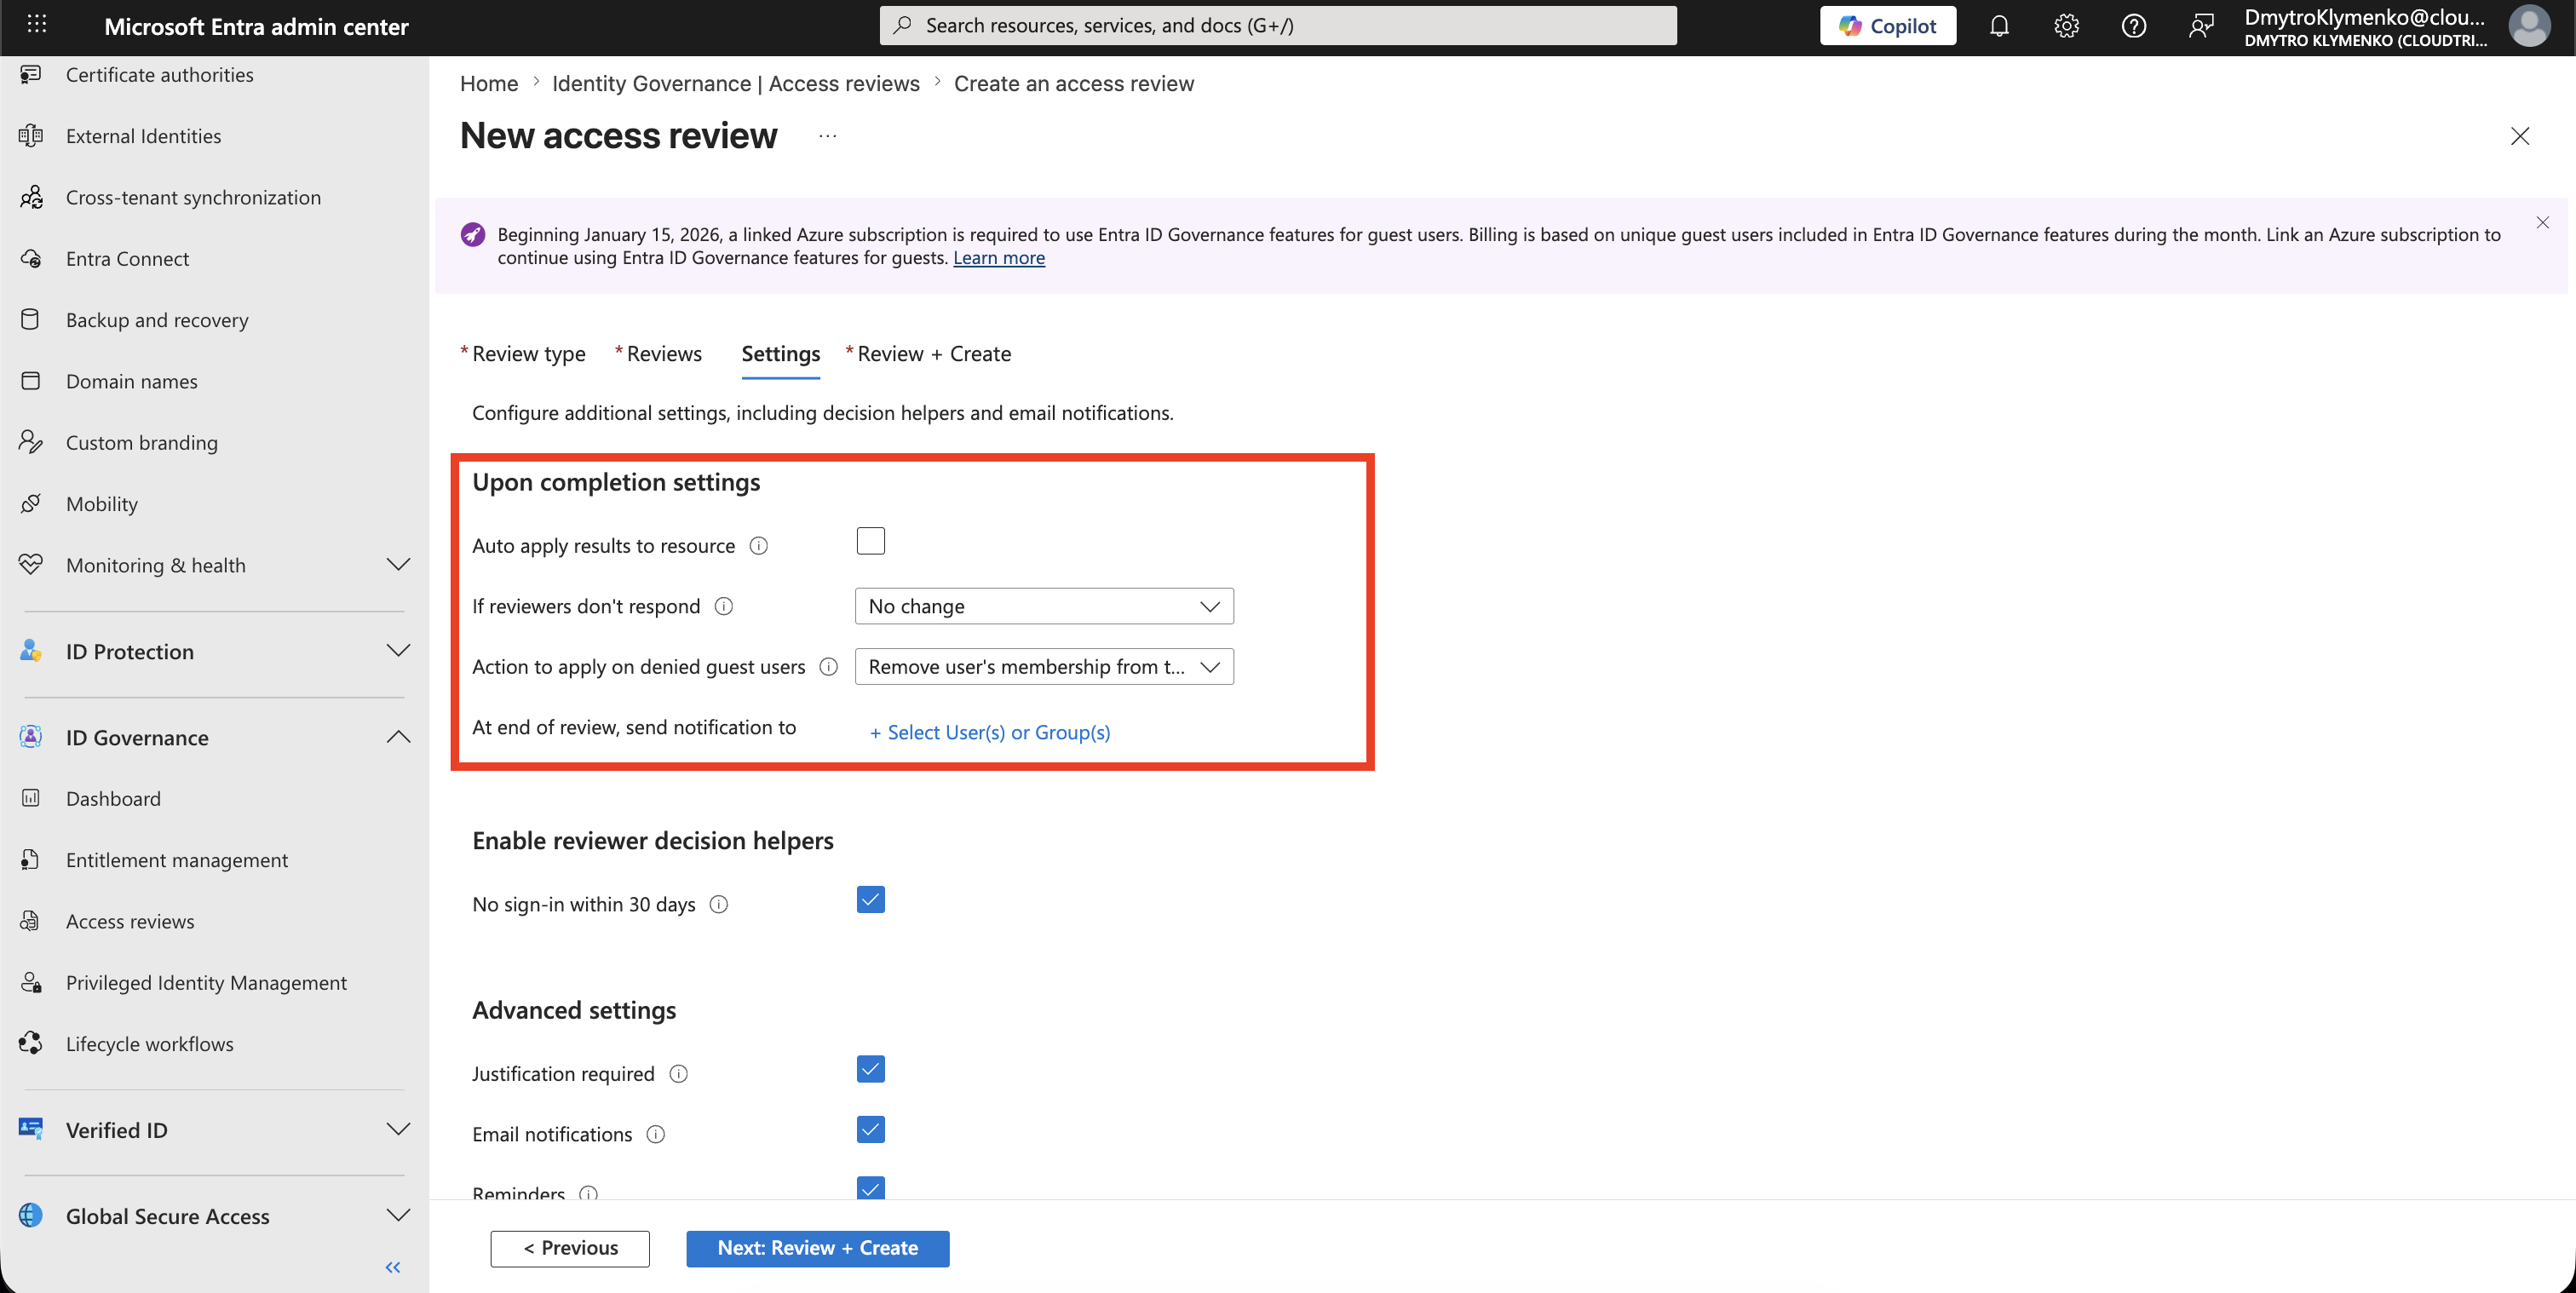The image size is (2576, 1293).
Task: Open Action on denied guest users dropdown
Action: pyautogui.click(x=1044, y=667)
